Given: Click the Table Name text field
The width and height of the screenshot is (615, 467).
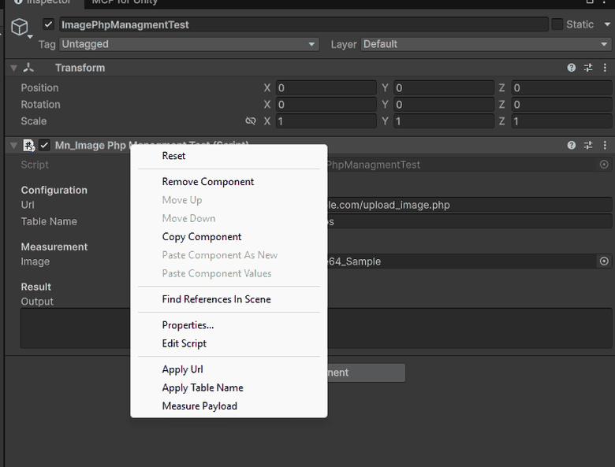Looking at the screenshot, I should pos(469,222).
